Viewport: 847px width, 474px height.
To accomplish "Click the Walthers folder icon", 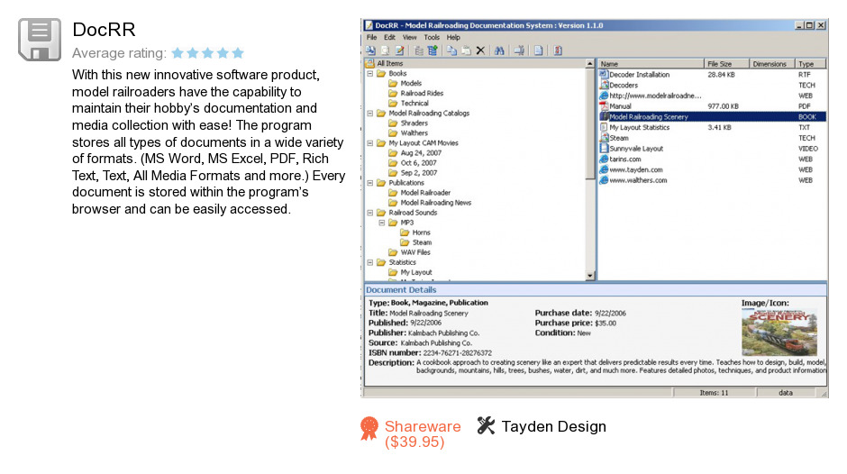I will tap(393, 133).
